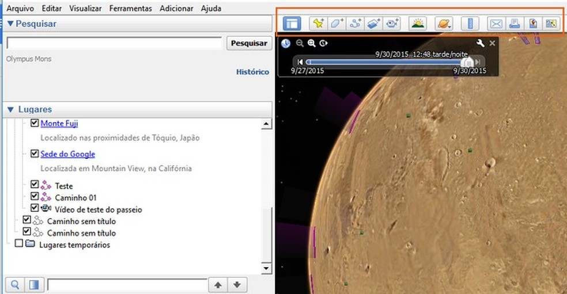Click the print icon
Screen dimensions: 567x294
(x=515, y=24)
